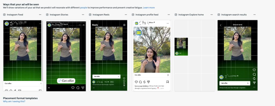275x106 pixels.
Task: Open the Learn more link
Action: click(x=149, y=8)
